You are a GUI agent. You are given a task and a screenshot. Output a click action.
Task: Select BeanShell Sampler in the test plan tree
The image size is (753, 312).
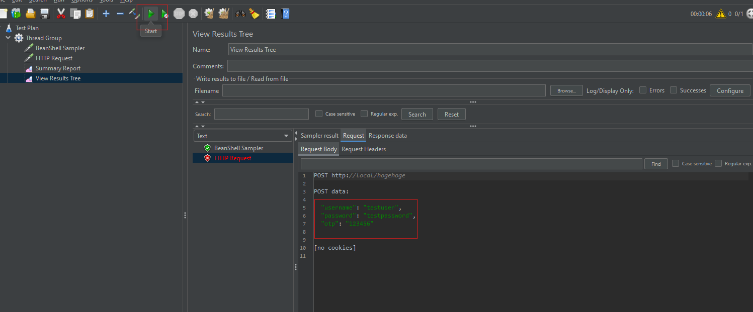click(x=60, y=48)
